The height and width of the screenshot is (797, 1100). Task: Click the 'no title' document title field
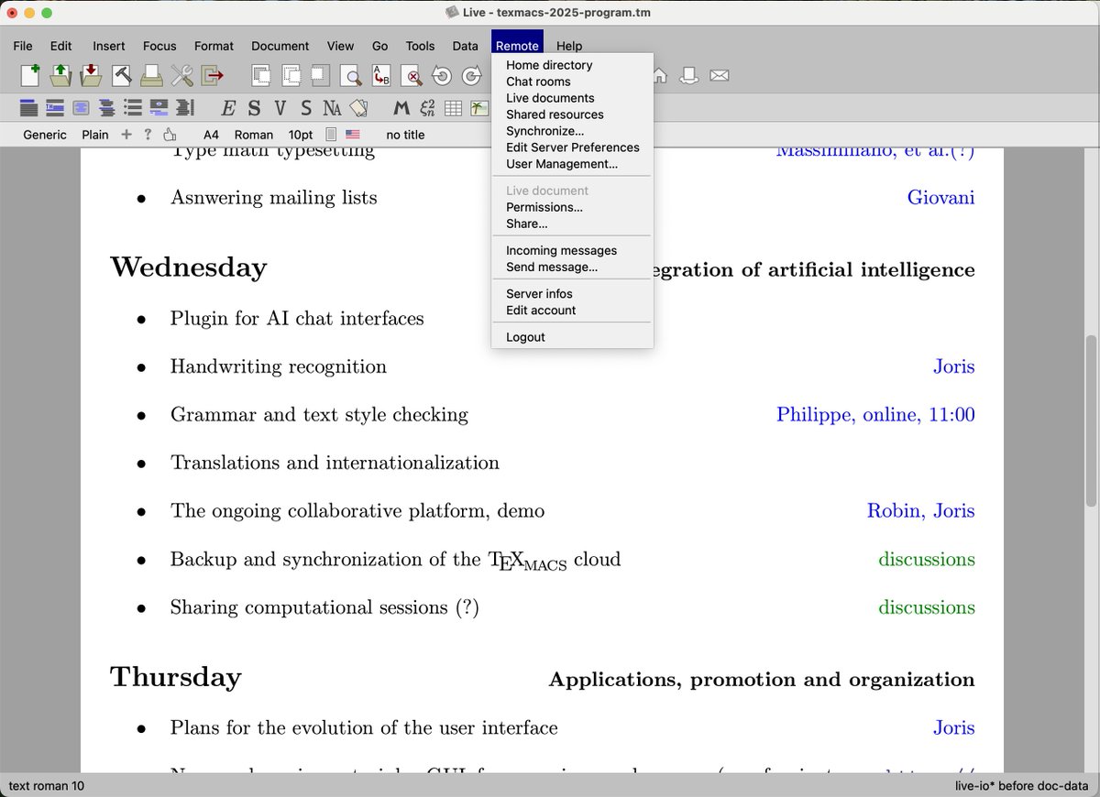405,135
